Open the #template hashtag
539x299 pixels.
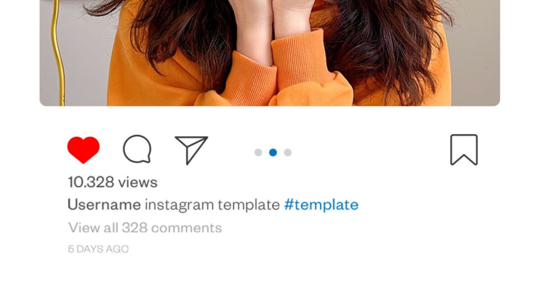[x=321, y=205]
